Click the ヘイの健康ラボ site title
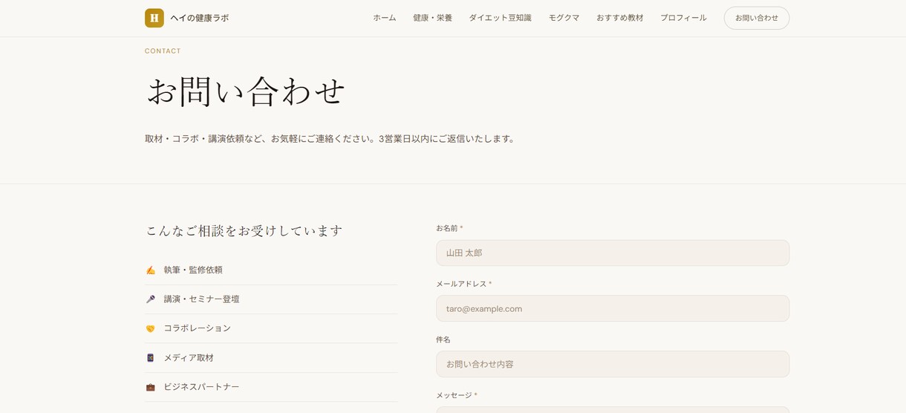Image resolution: width=906 pixels, height=413 pixels. 200,18
